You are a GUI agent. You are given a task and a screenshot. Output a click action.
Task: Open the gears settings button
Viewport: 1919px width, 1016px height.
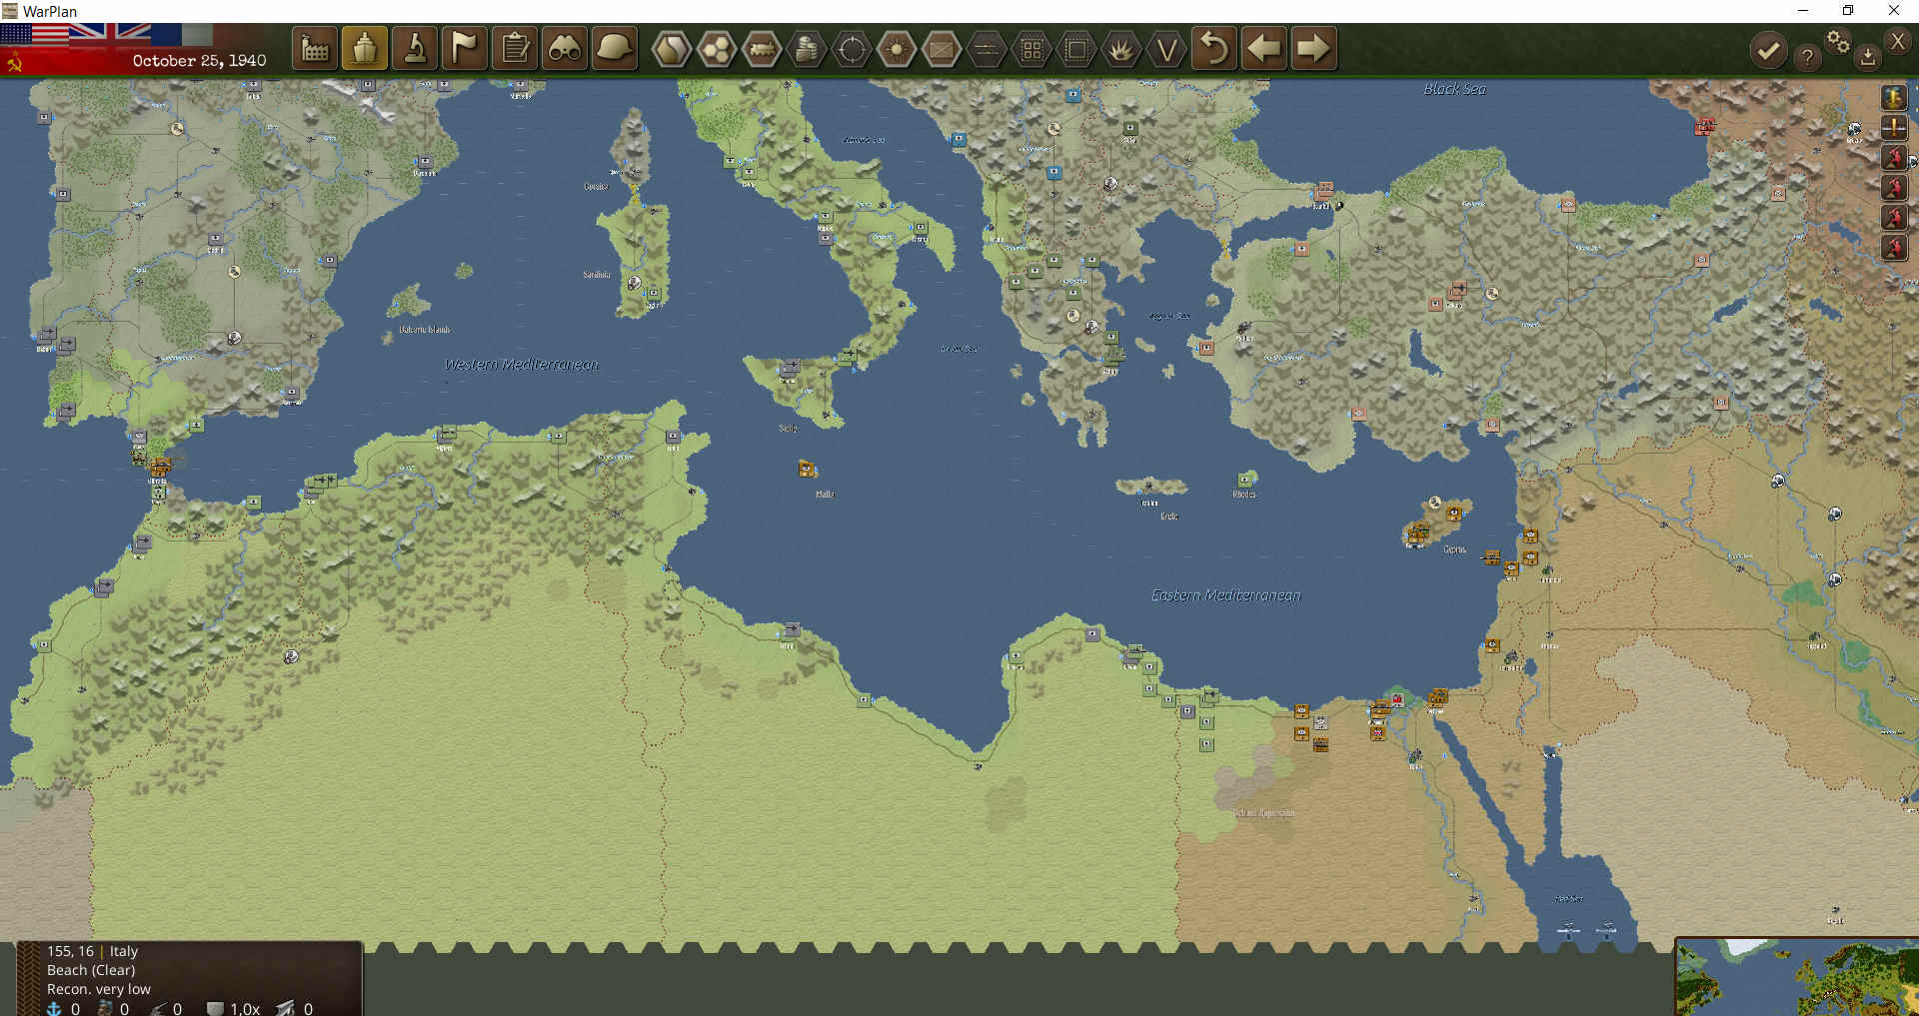(1838, 42)
